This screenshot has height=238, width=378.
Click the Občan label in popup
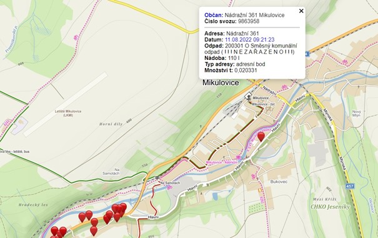(214, 15)
